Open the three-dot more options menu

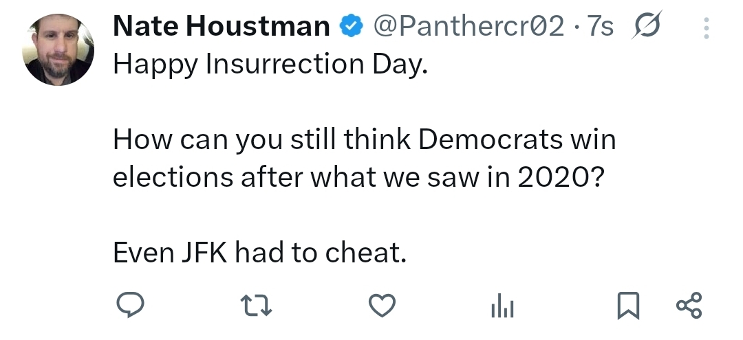click(x=707, y=28)
